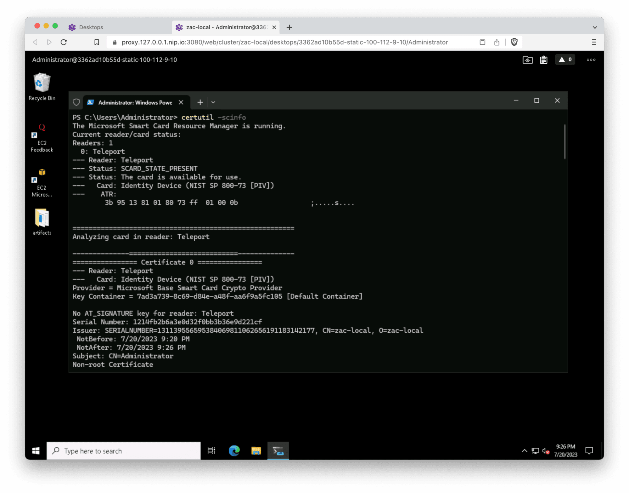Close the Windows PowerShell terminal tab

click(181, 102)
